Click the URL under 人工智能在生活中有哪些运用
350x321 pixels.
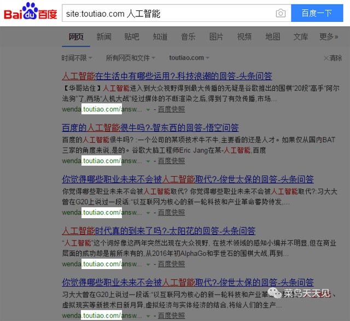(x=102, y=109)
